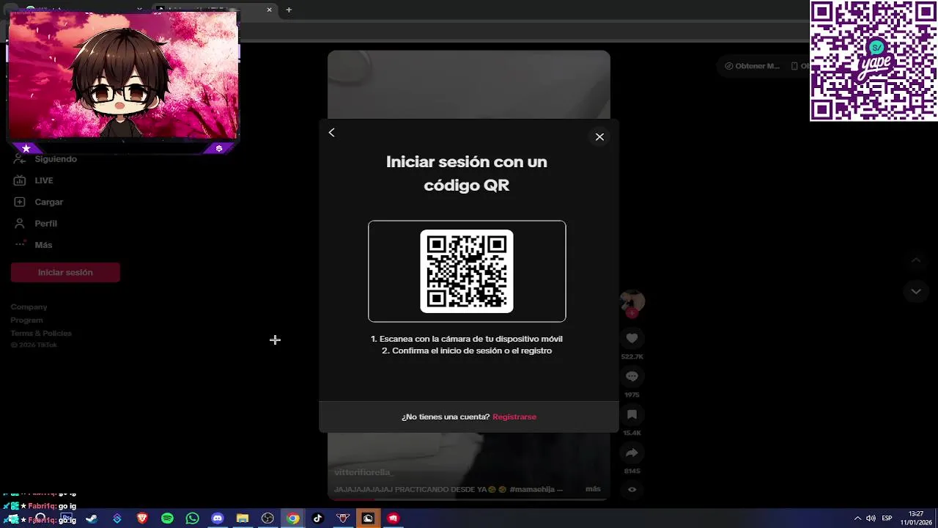This screenshot has height=528, width=938.
Task: Click the Yape QR code overlay
Action: point(874,60)
